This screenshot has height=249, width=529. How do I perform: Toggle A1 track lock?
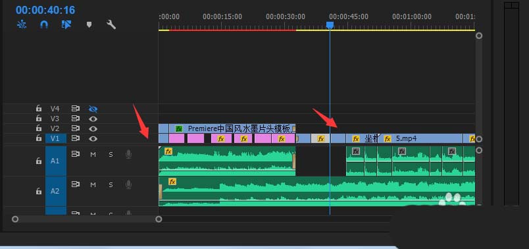pos(39,161)
